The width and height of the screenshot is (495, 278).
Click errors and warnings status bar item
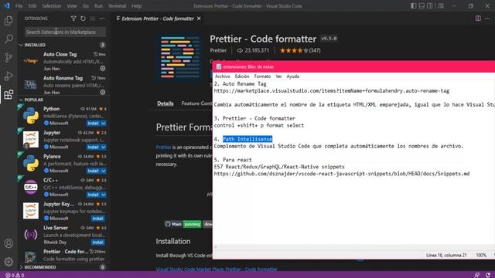pos(15,275)
